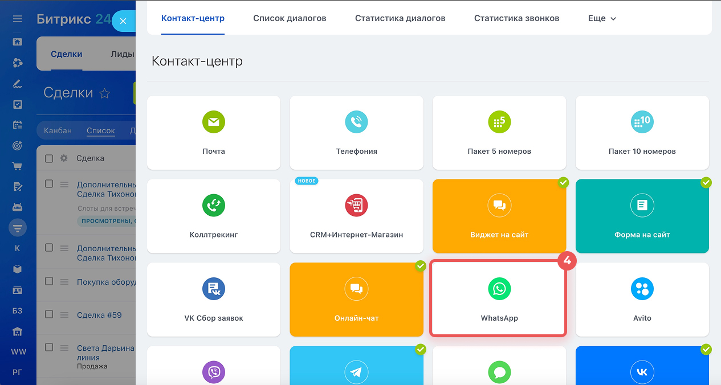Switch to the Лиды tab
The image size is (721, 385).
pos(123,54)
